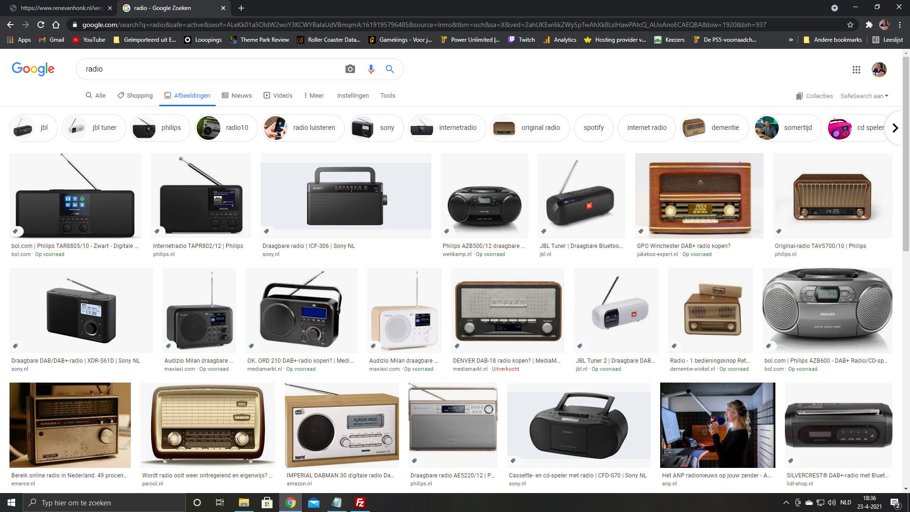Open Twitch bookmark
910x512 pixels.
click(521, 40)
